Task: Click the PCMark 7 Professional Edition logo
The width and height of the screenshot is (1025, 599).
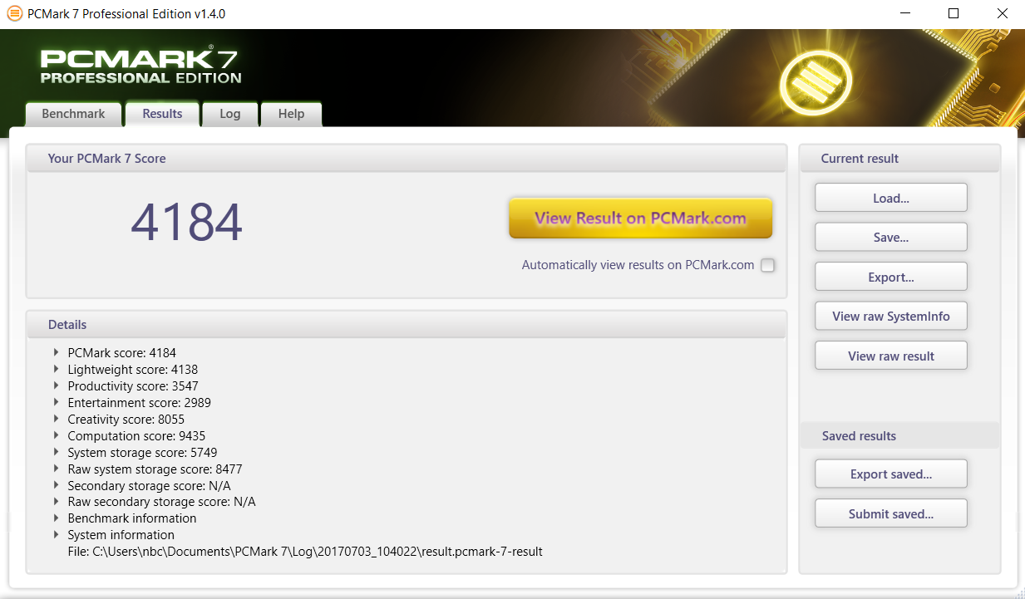Action: point(140,66)
